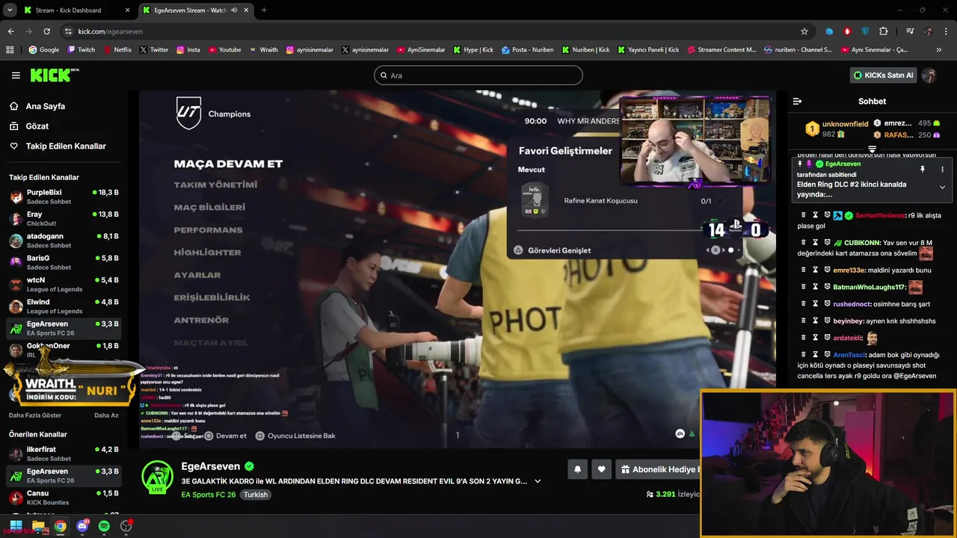Open PurpleBixi channel in followed list

pos(64,197)
